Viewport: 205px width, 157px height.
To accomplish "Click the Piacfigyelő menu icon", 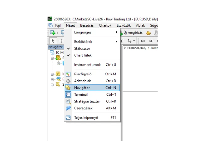I will pos(68,74).
